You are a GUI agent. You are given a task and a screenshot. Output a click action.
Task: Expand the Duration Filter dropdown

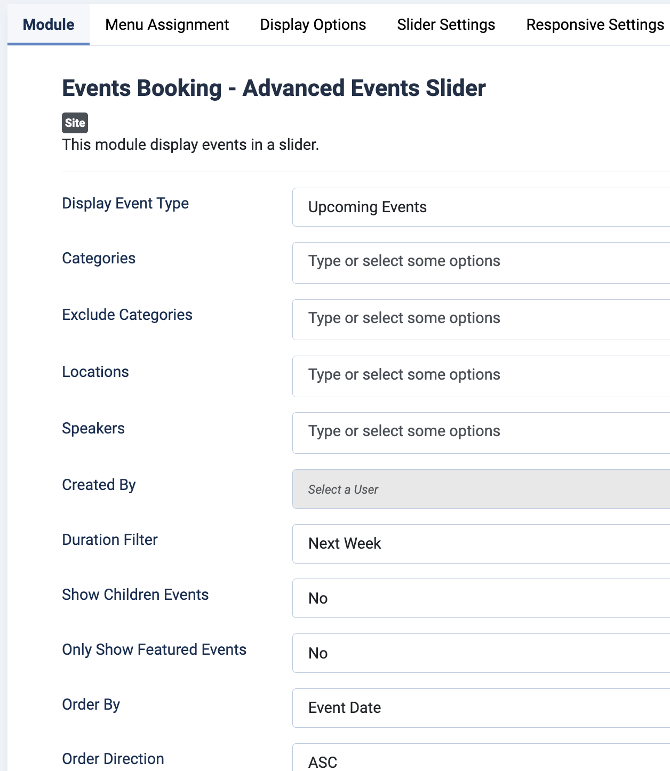[x=481, y=543]
